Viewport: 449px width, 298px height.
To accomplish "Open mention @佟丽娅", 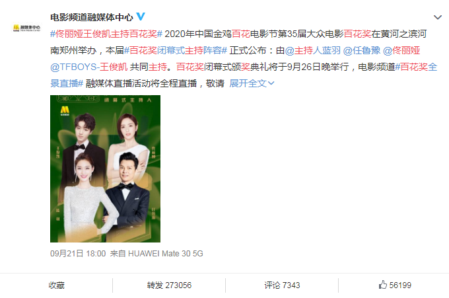I will pos(401,50).
